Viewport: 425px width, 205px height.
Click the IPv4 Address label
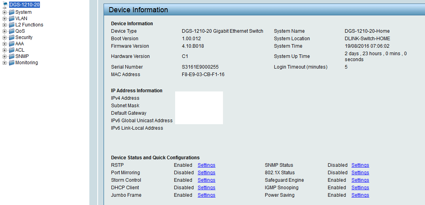(125, 98)
